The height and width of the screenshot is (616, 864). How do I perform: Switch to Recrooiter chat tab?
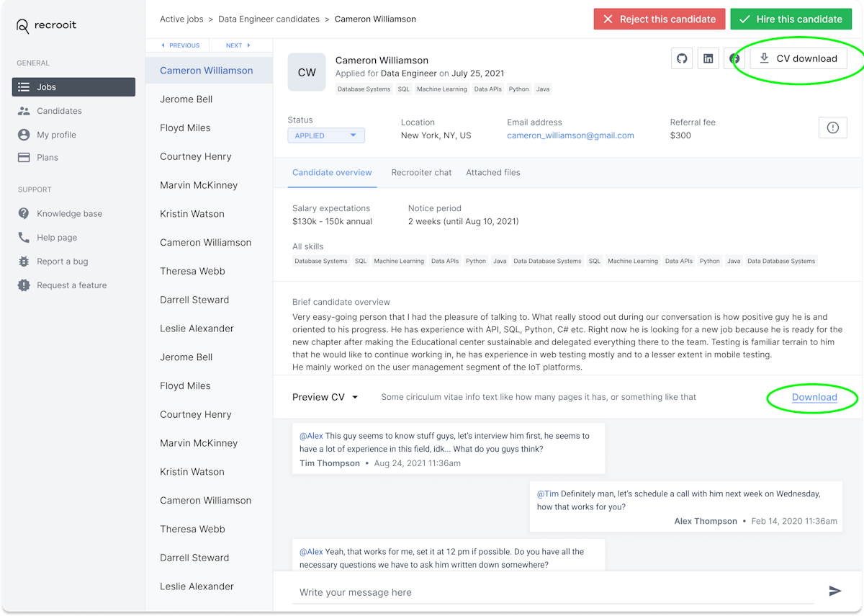pos(421,173)
